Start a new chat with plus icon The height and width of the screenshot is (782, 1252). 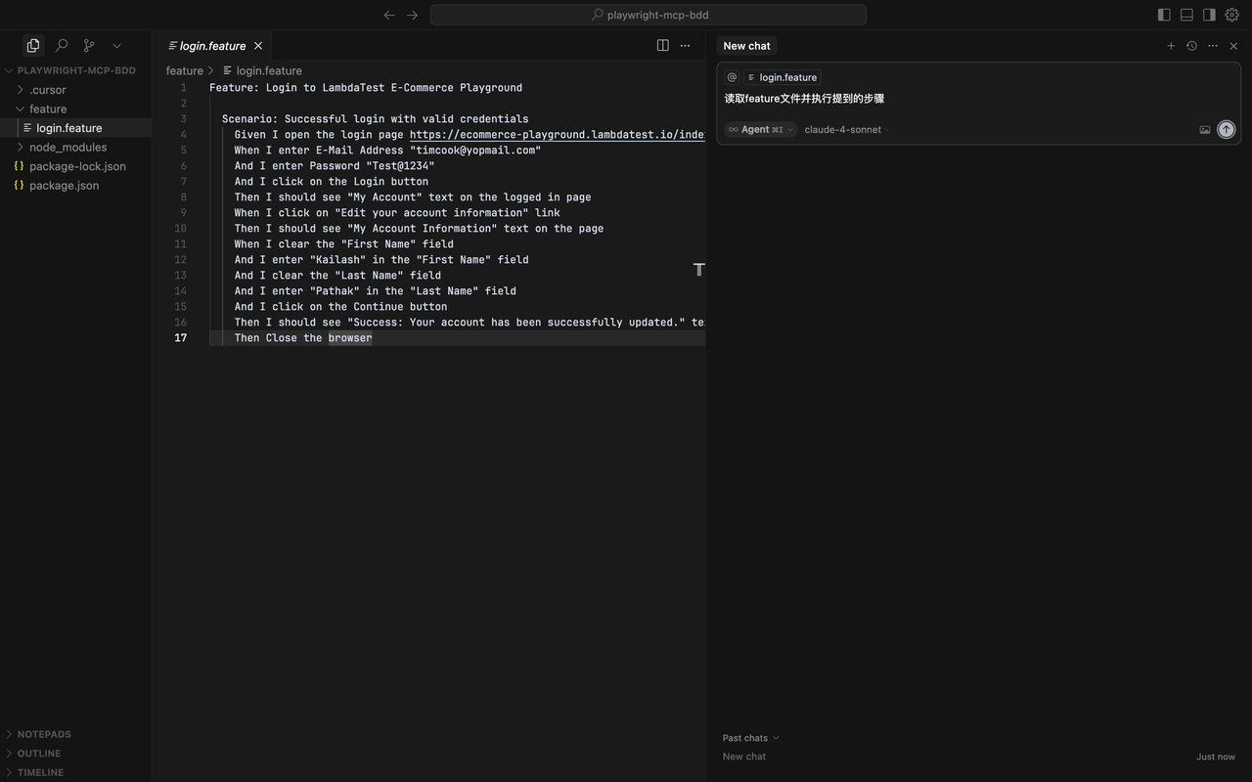(x=1171, y=46)
